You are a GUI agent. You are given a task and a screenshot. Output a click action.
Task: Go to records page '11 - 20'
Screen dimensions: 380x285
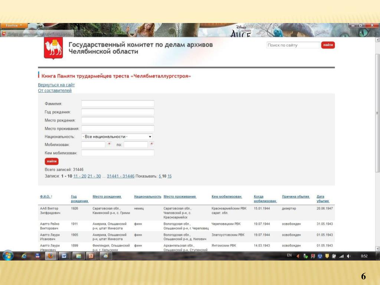tap(80, 176)
